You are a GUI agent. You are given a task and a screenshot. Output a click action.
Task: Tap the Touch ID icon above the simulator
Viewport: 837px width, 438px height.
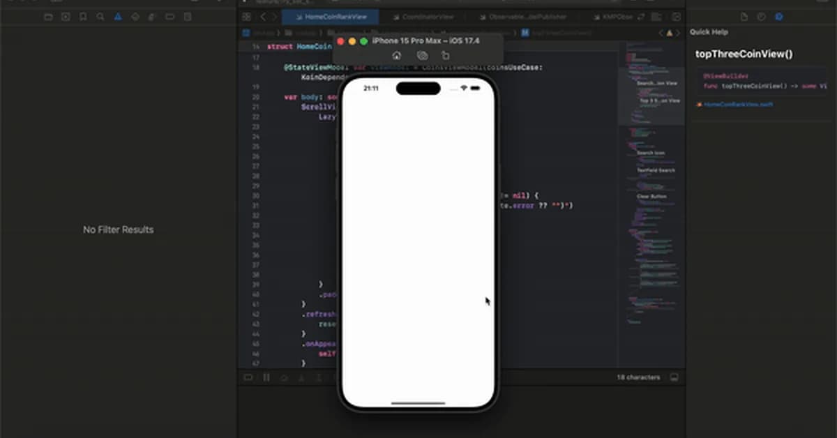pyautogui.click(x=421, y=55)
